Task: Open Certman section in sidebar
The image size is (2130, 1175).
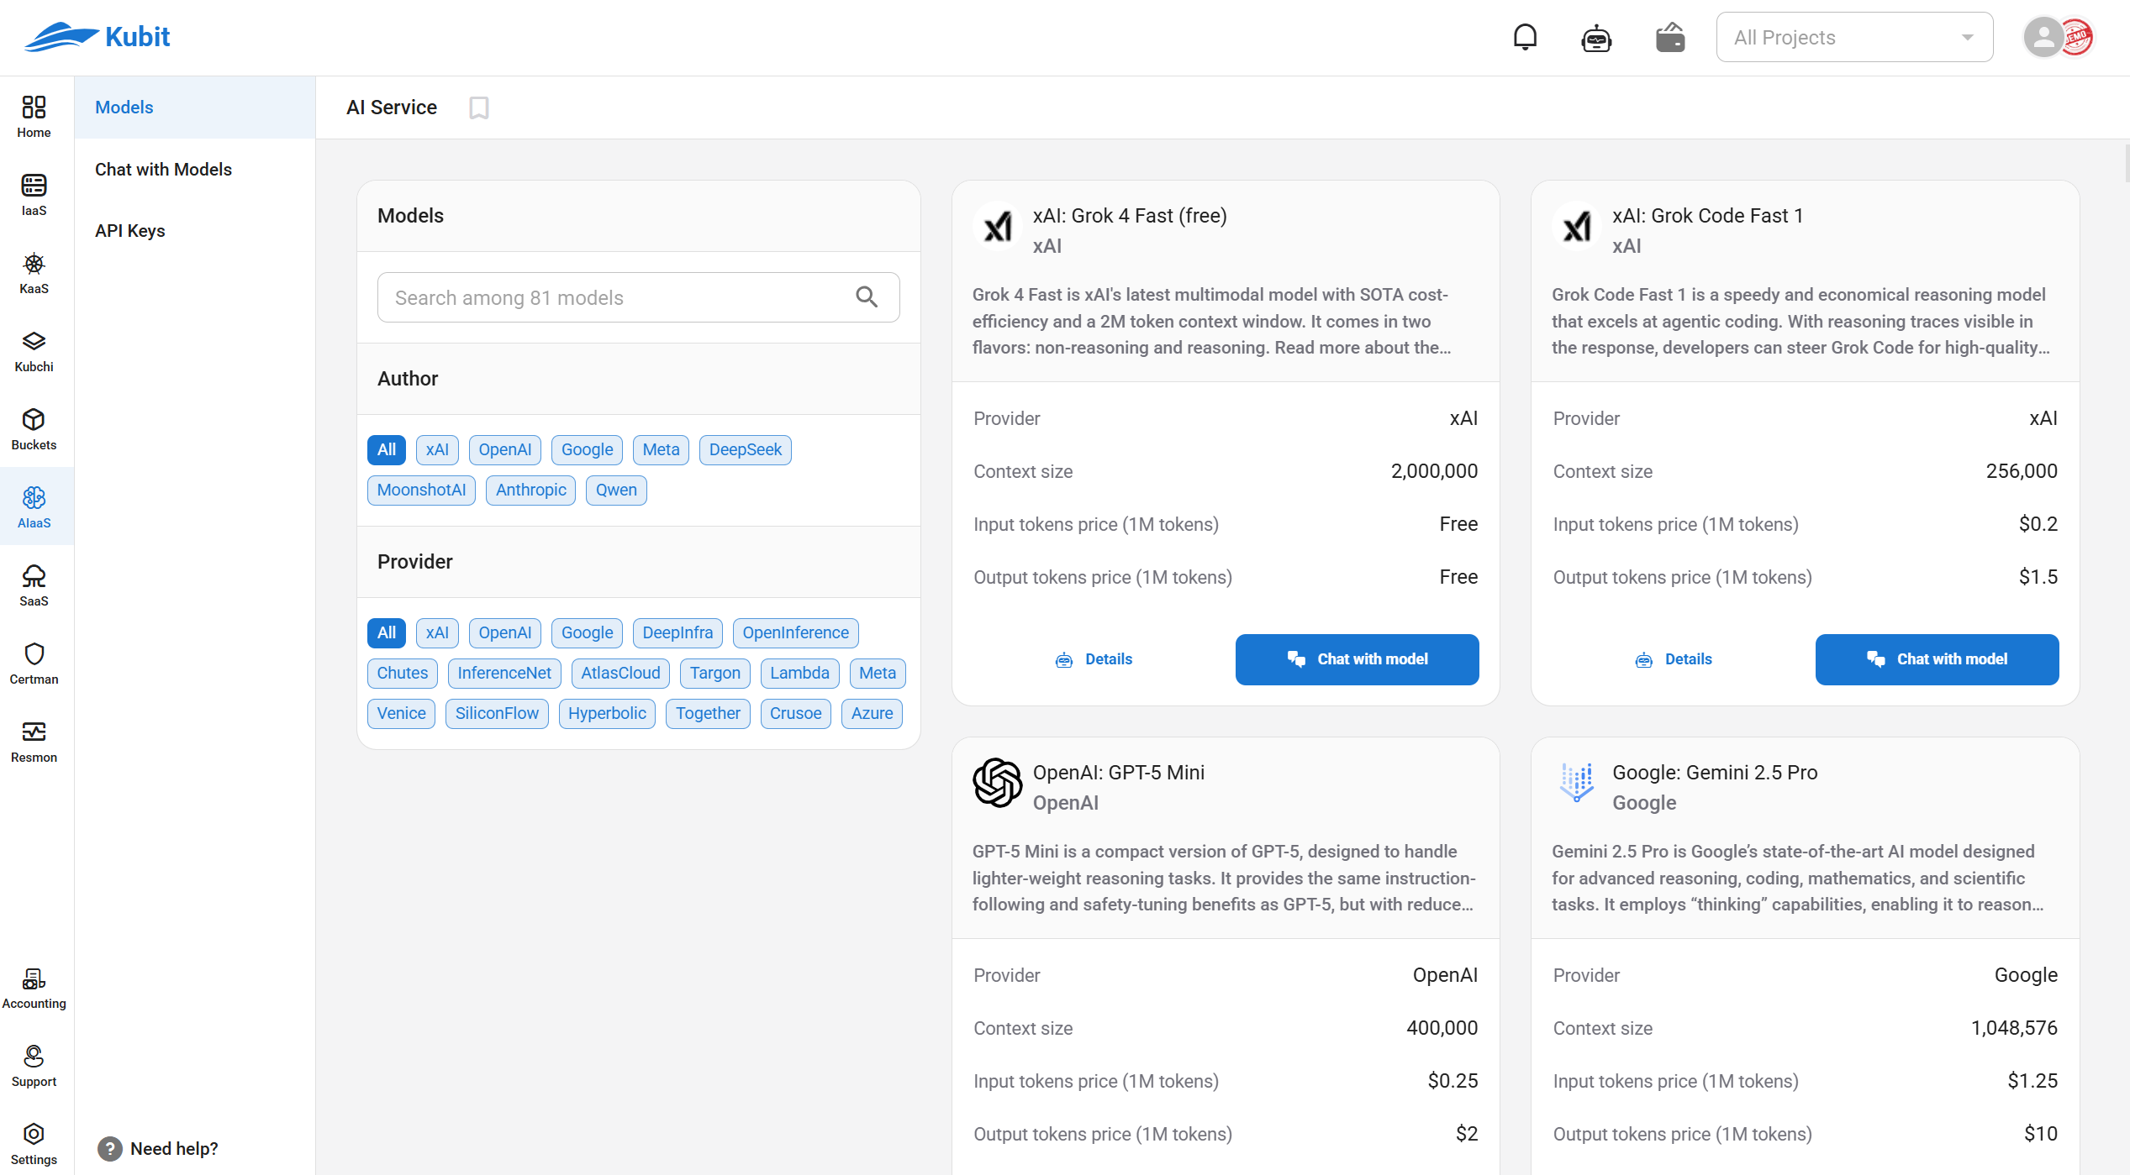Action: [34, 664]
